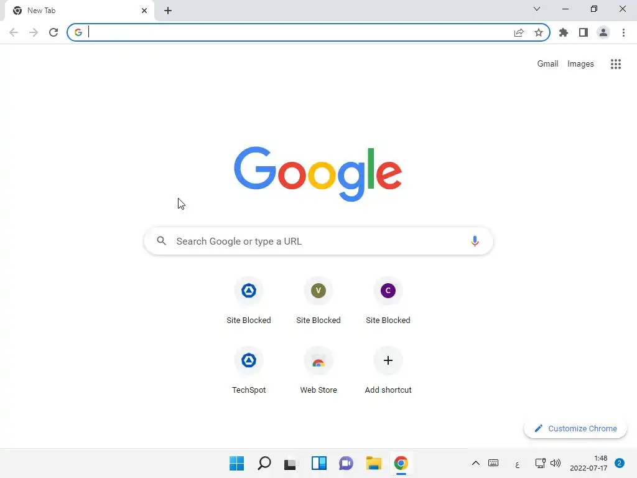Reload the page with the refresh icon
The height and width of the screenshot is (478, 637).
[x=53, y=32]
